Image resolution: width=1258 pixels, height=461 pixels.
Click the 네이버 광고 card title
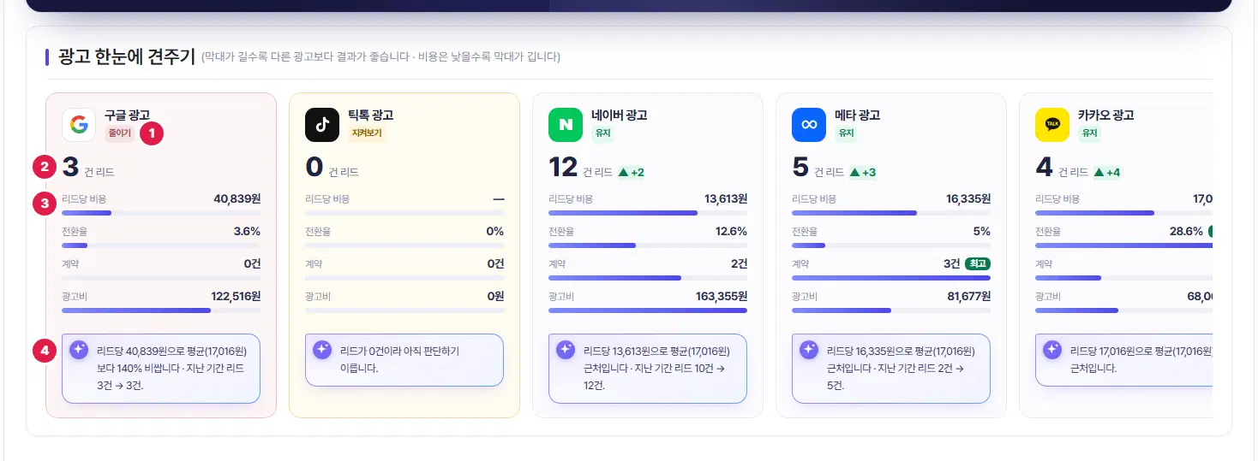point(619,115)
